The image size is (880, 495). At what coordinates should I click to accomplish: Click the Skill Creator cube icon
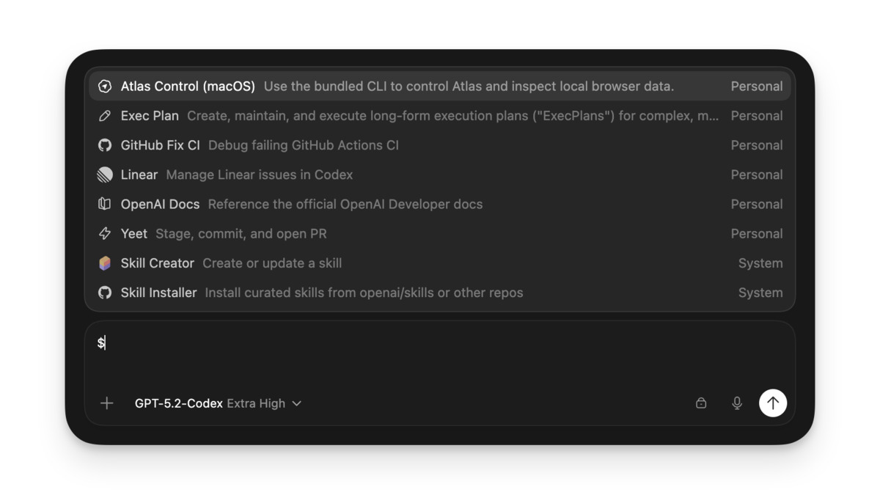click(x=105, y=263)
